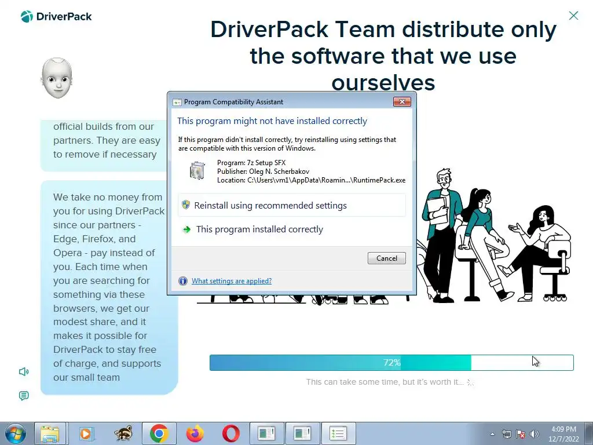593x445 pixels.
Task: Click the Program Compatibility Assistant title bar icon
Action: [177, 102]
